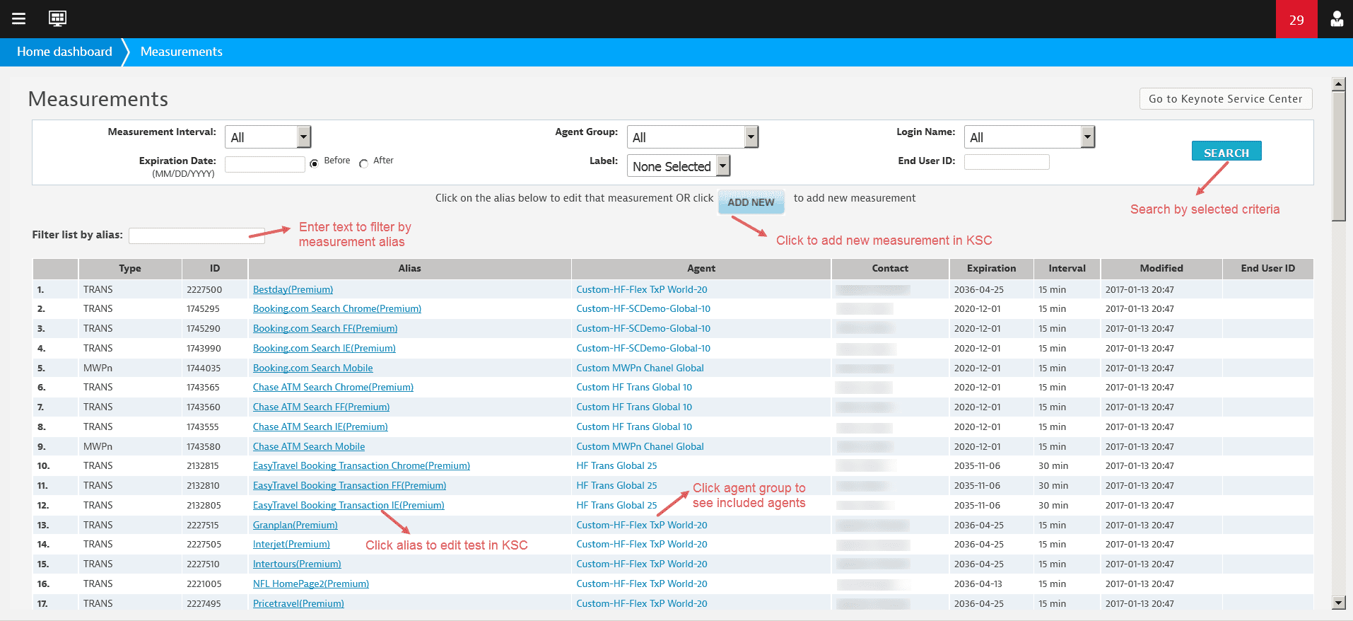Click agent Custom HF Trans Global 10 for Chase Chrome
The height and width of the screenshot is (621, 1353).
[634, 387]
